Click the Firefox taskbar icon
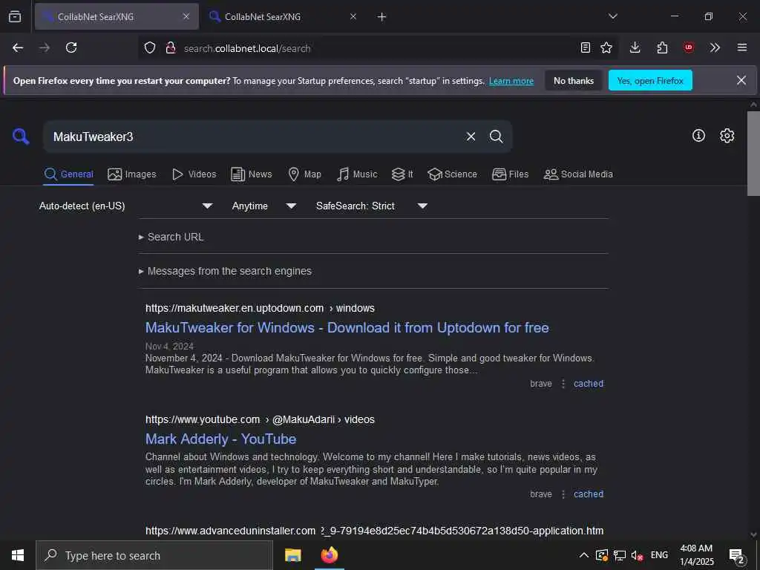 tap(330, 555)
